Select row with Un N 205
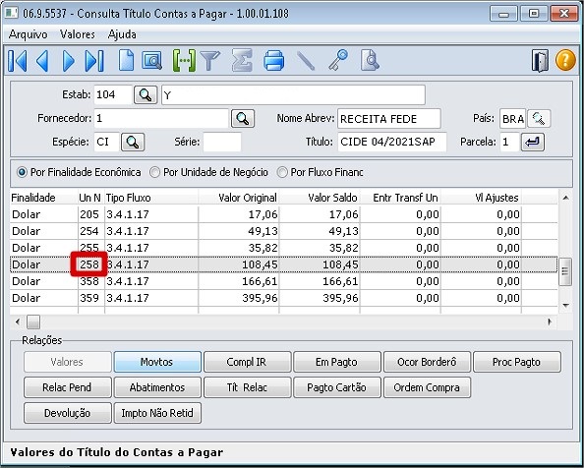Screen dimensions: 584x468 [283, 214]
